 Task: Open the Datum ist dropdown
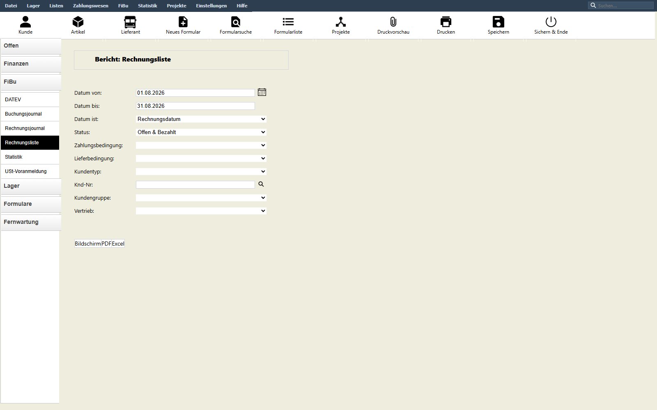coord(201,119)
